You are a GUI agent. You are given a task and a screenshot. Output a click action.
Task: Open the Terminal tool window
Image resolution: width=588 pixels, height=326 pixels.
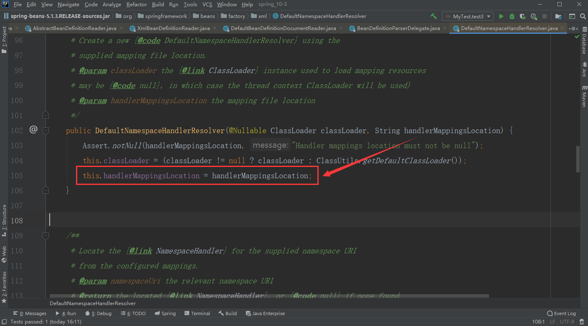[x=197, y=313]
